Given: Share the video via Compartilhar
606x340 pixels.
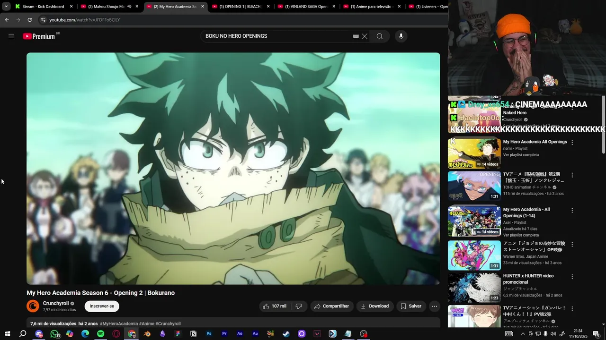Looking at the screenshot, I should [331, 306].
